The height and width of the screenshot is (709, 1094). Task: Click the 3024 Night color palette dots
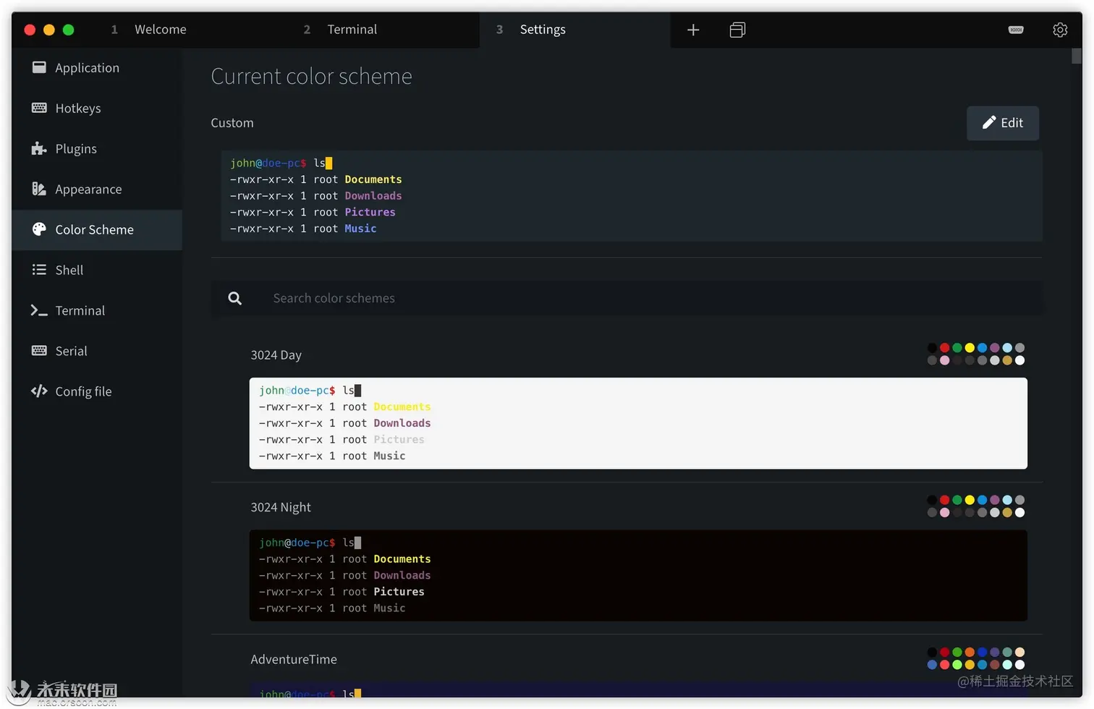click(x=976, y=506)
